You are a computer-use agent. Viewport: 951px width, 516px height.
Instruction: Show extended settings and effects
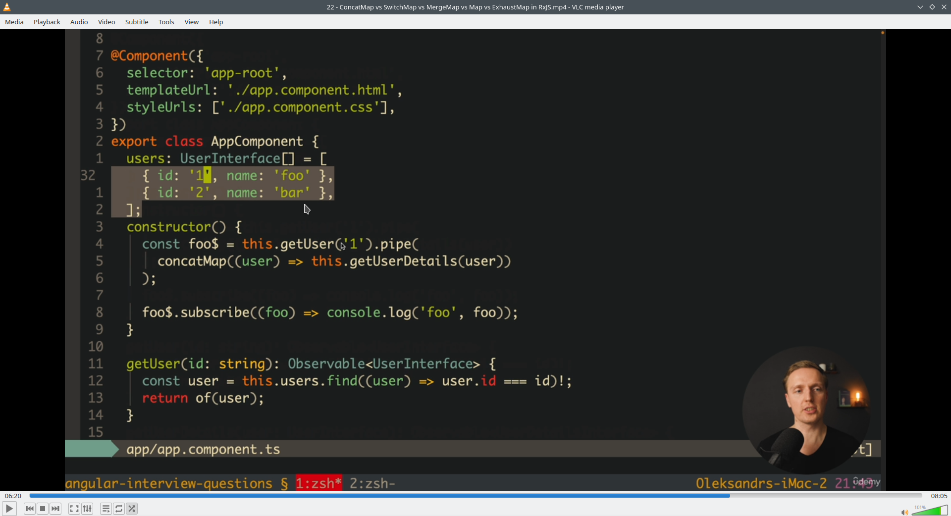point(87,509)
